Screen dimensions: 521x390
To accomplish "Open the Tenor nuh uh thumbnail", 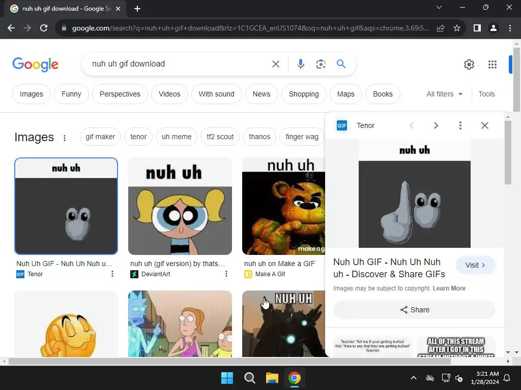I will pyautogui.click(x=66, y=206).
